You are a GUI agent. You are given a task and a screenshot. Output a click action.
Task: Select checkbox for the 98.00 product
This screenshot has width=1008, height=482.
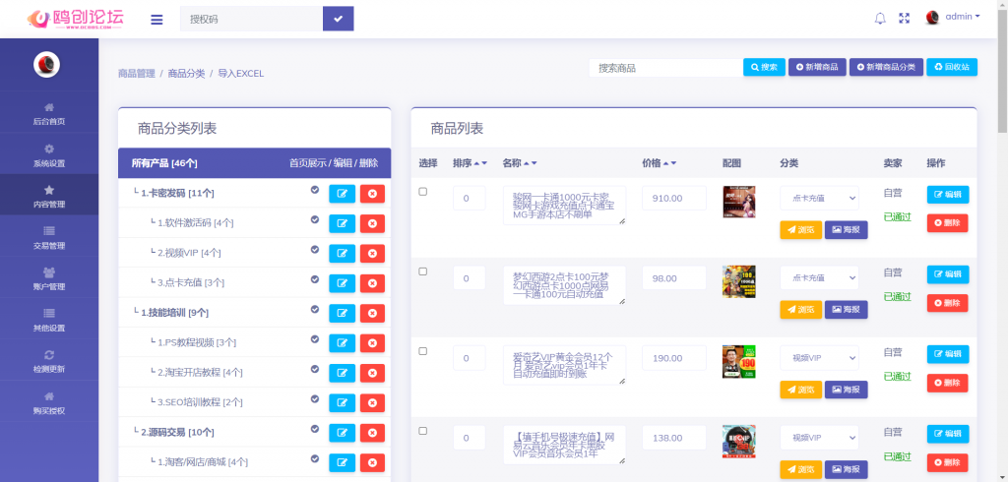(x=423, y=271)
